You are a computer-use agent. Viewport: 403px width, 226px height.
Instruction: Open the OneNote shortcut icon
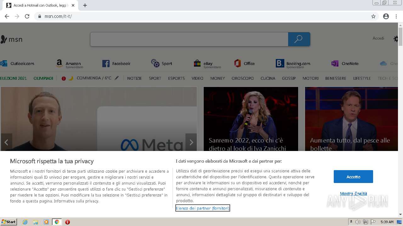pos(335,63)
